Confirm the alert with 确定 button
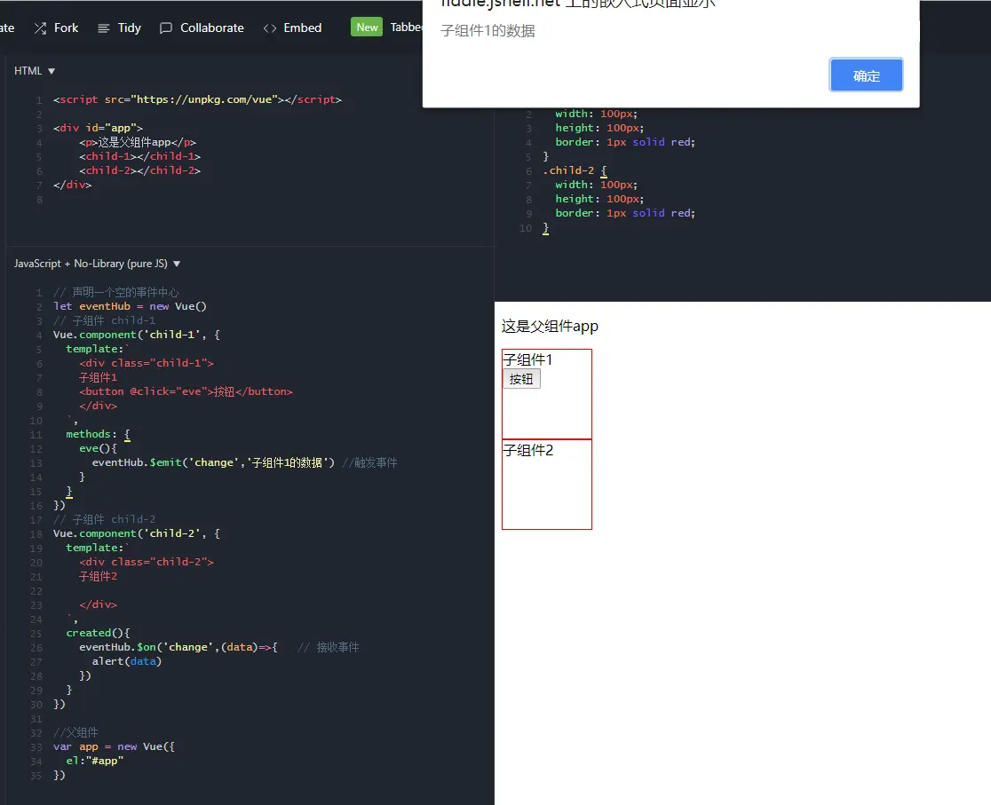991x805 pixels. [866, 75]
